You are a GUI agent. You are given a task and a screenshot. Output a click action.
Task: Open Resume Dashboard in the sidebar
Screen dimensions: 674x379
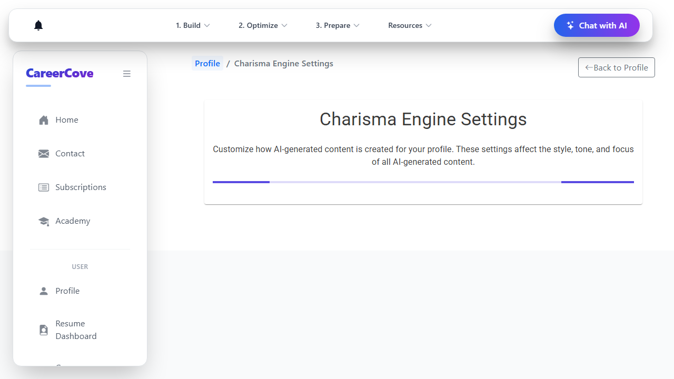click(x=80, y=330)
